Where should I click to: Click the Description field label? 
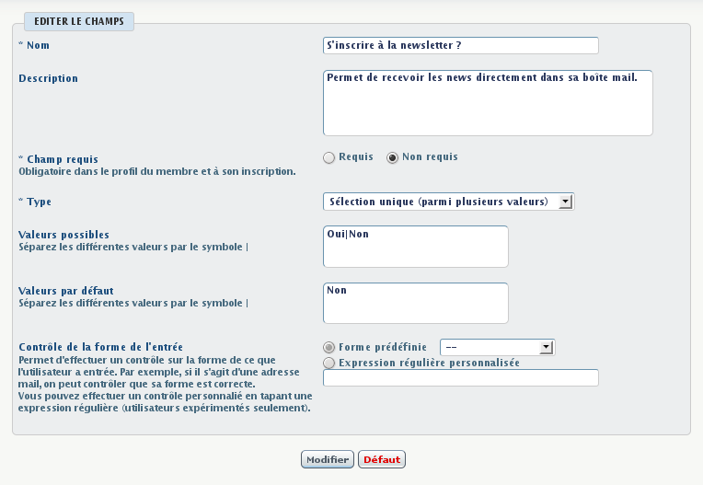48,78
